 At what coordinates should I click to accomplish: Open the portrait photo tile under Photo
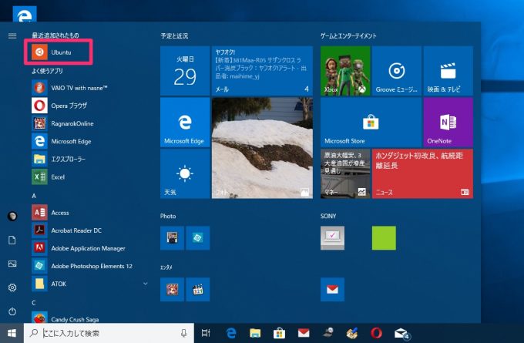click(x=172, y=238)
